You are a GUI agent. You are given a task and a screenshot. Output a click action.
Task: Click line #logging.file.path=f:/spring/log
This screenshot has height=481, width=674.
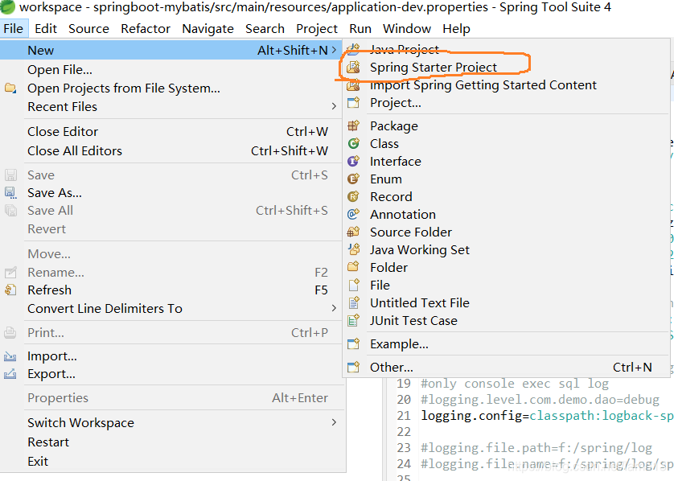pyautogui.click(x=536, y=448)
